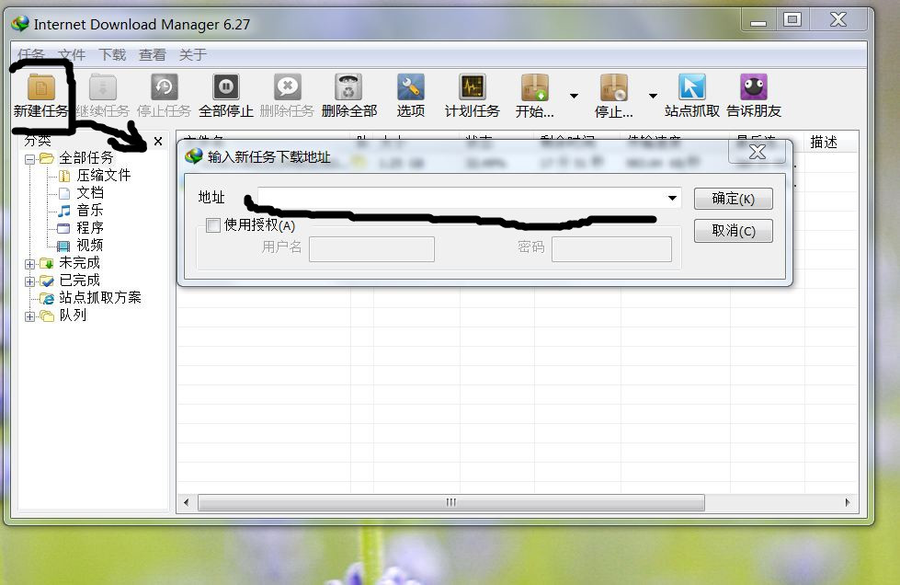The image size is (900, 585).
Task: Open the 地址 address dropdown arrow
Action: pyautogui.click(x=672, y=198)
